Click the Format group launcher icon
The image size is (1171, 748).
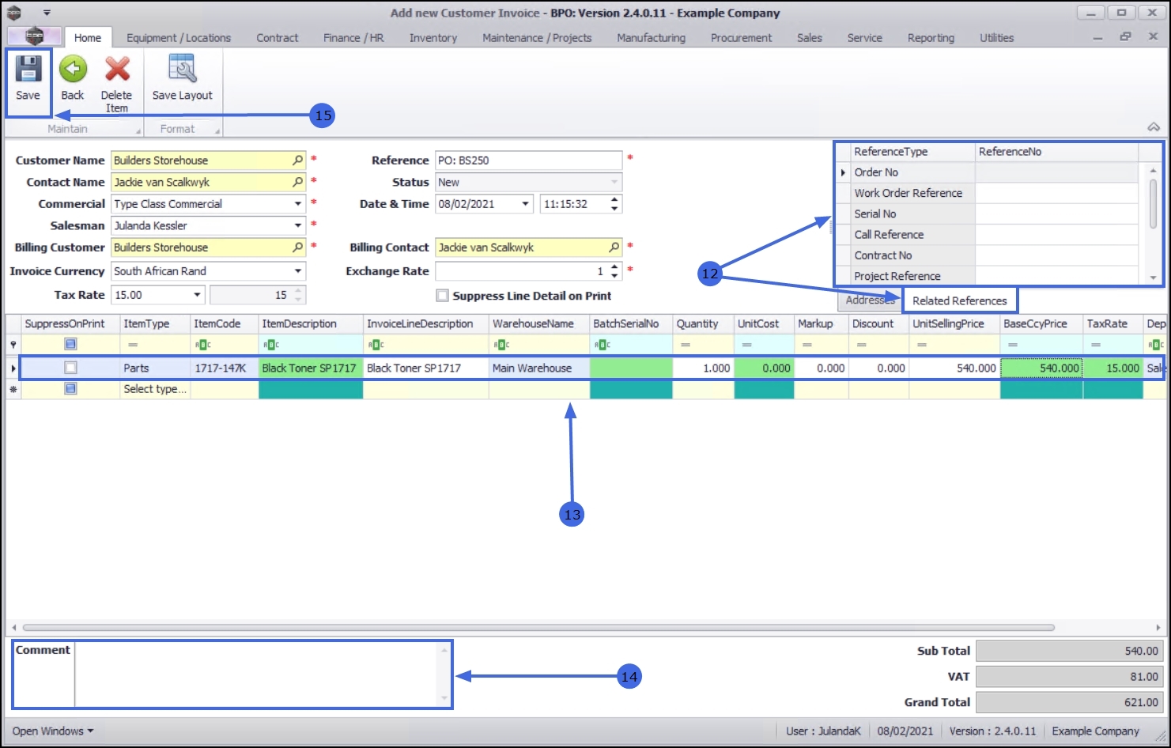[x=217, y=130]
